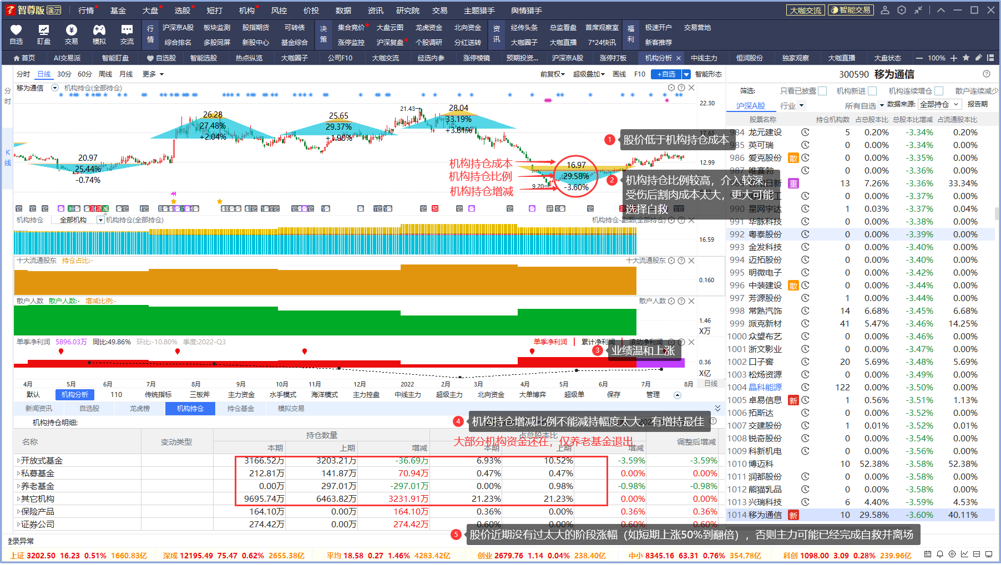
Task: Click the 报告期 button
Action: 978,104
